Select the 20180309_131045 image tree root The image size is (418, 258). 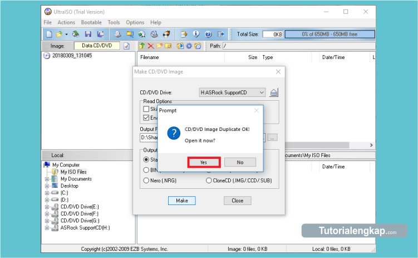point(72,56)
